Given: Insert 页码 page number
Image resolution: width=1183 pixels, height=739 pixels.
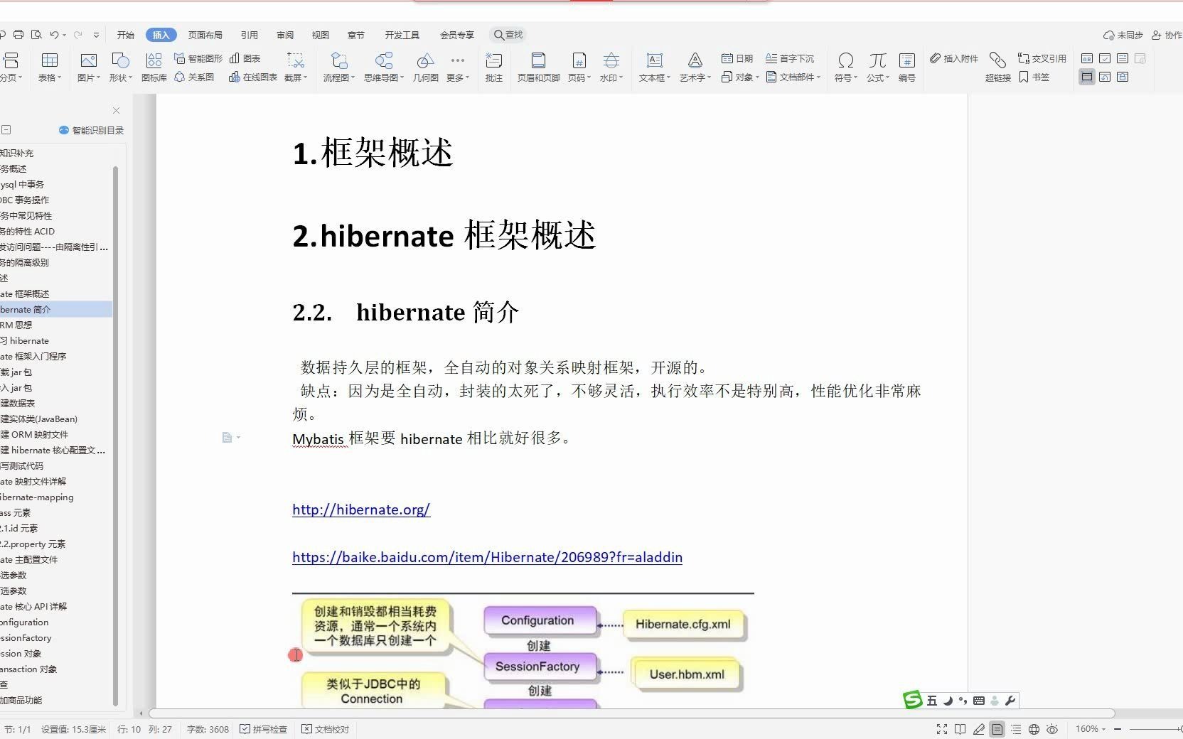Looking at the screenshot, I should [x=579, y=68].
